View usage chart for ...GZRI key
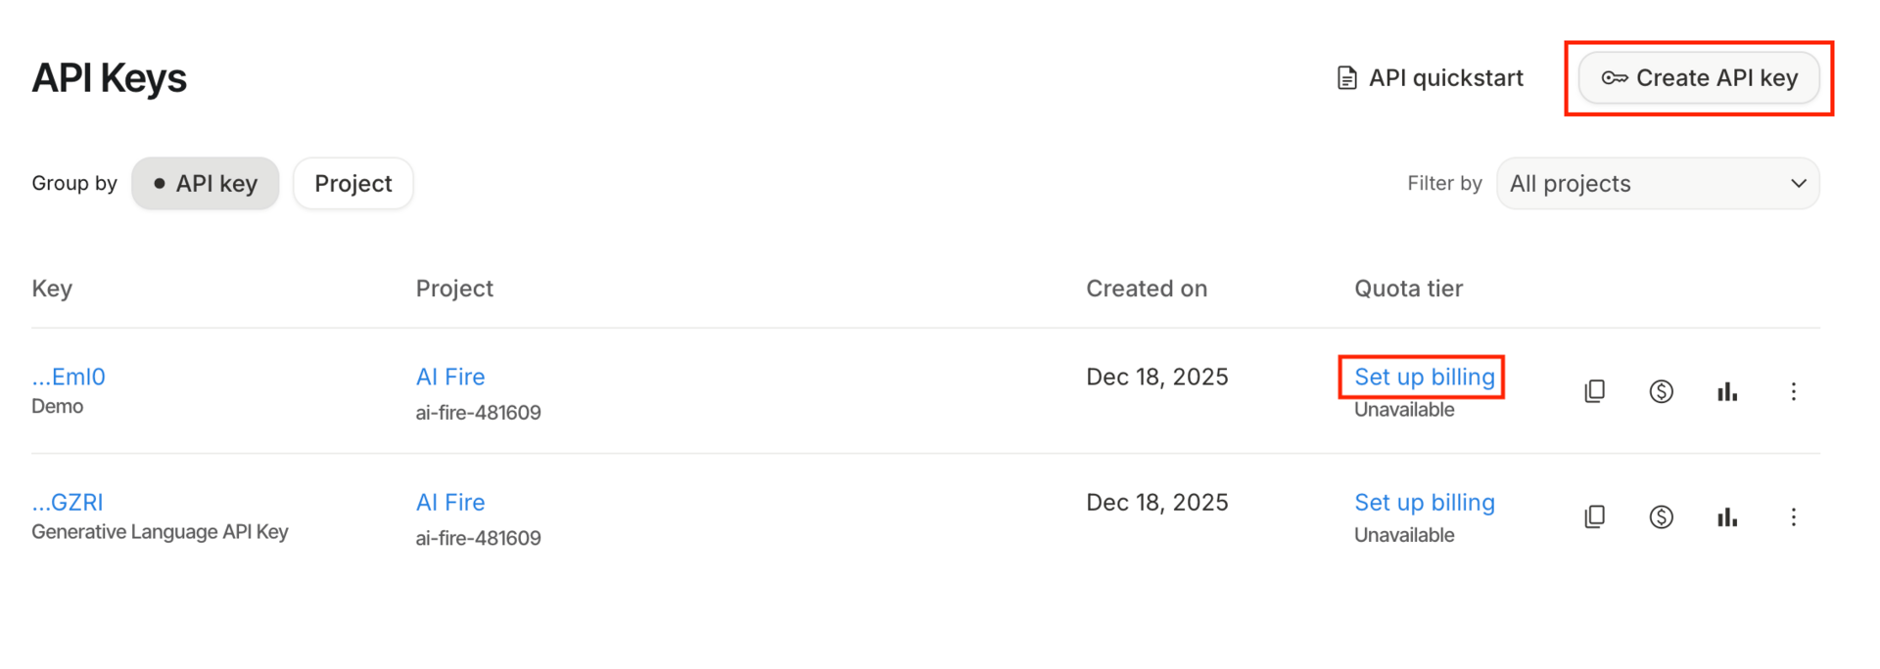The height and width of the screenshot is (669, 1880). (x=1727, y=516)
